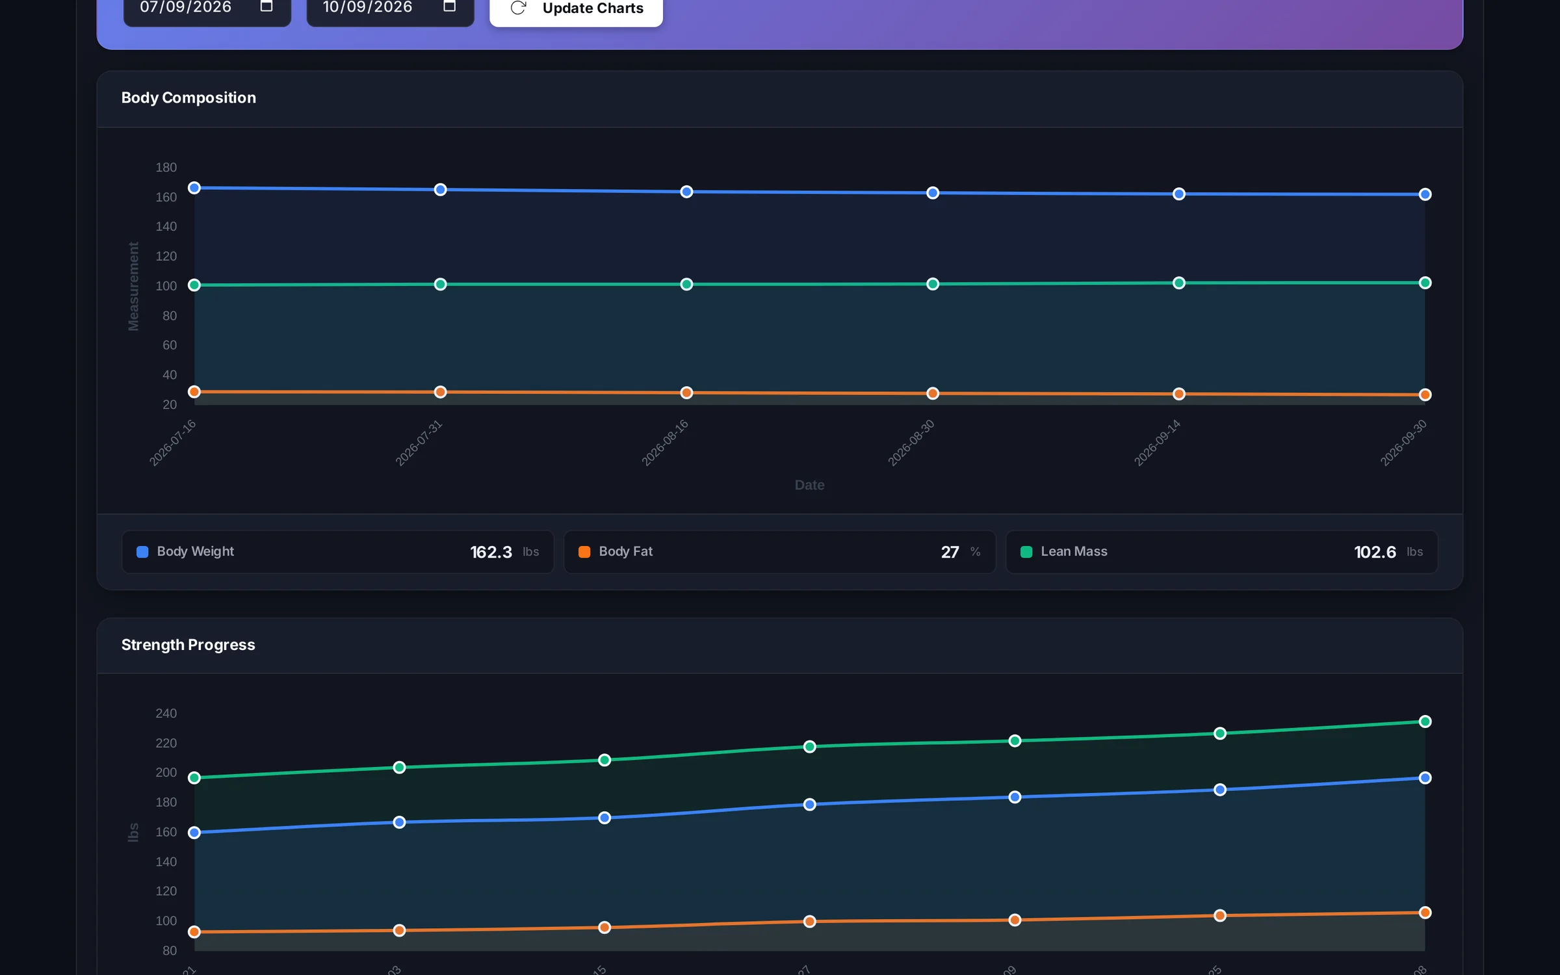Click lean mass point at 2026-08-16
Image resolution: width=1560 pixels, height=975 pixels.
pos(686,284)
